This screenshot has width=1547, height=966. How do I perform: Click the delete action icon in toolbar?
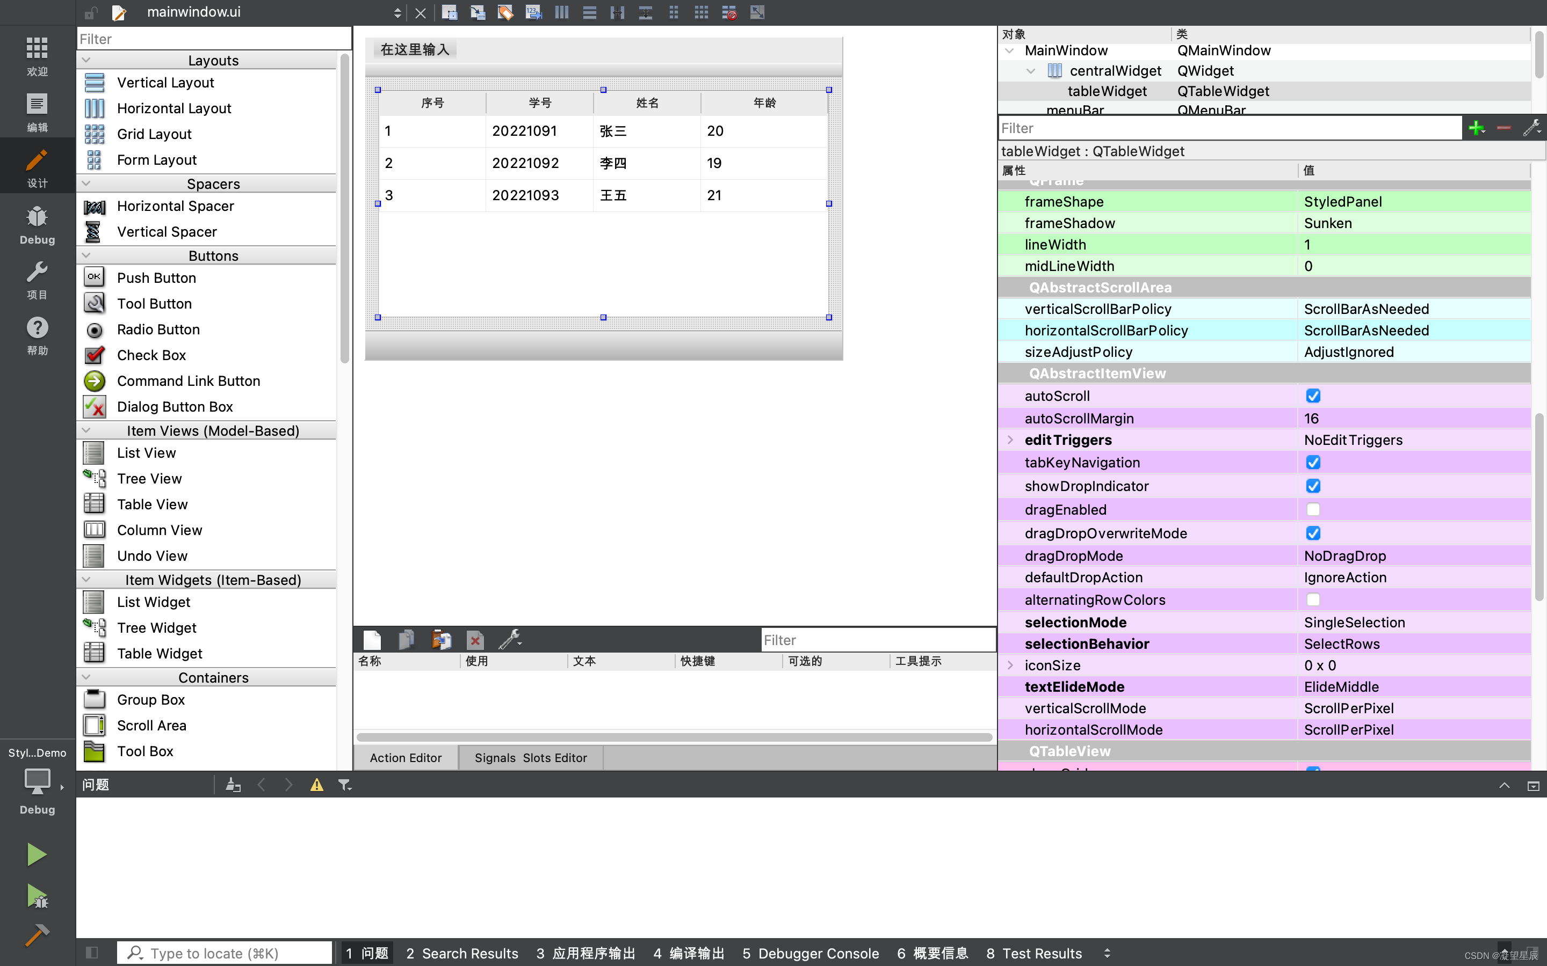pyautogui.click(x=474, y=638)
